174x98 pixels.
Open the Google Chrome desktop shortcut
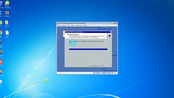pos(1,34)
